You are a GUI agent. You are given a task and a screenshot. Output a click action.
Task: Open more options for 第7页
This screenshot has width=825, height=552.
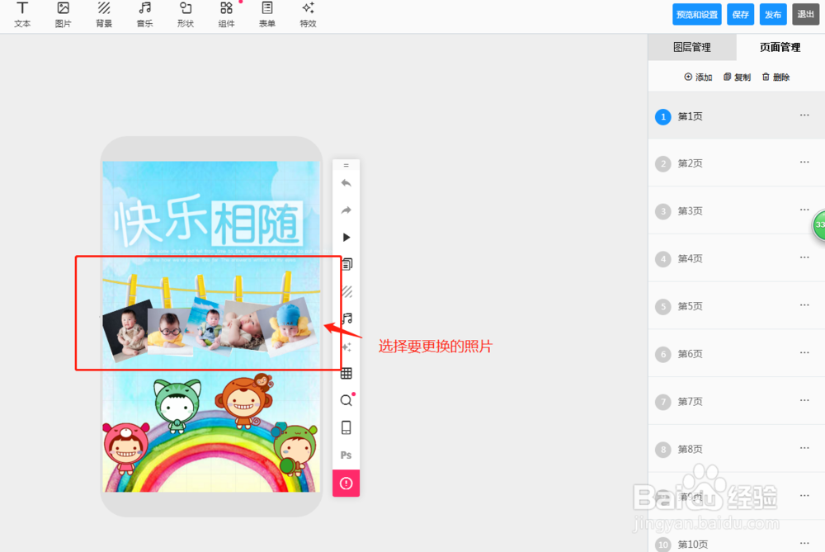(x=804, y=400)
